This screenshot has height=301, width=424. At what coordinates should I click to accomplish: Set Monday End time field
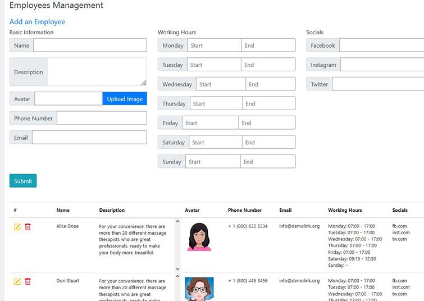tap(268, 45)
